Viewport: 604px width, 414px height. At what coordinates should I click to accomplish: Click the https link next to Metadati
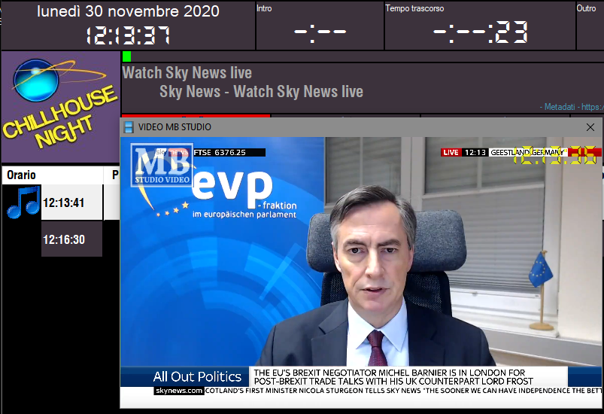coord(593,107)
